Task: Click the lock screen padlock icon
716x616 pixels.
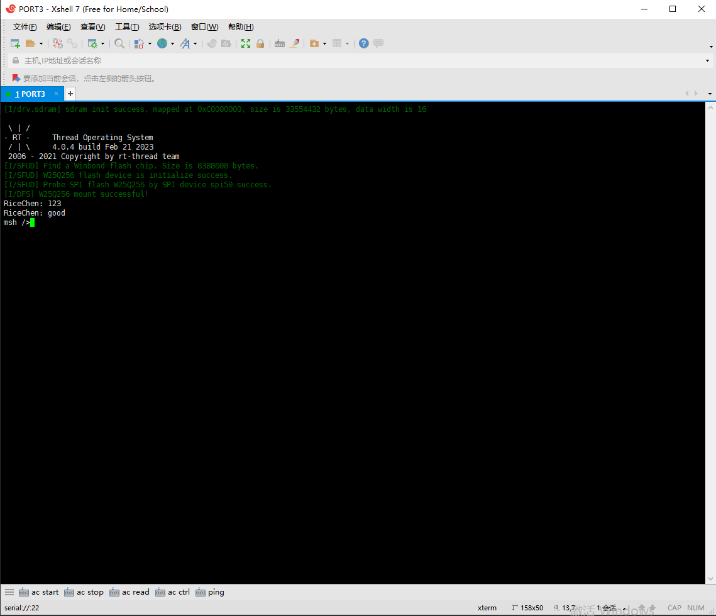Action: pyautogui.click(x=260, y=43)
